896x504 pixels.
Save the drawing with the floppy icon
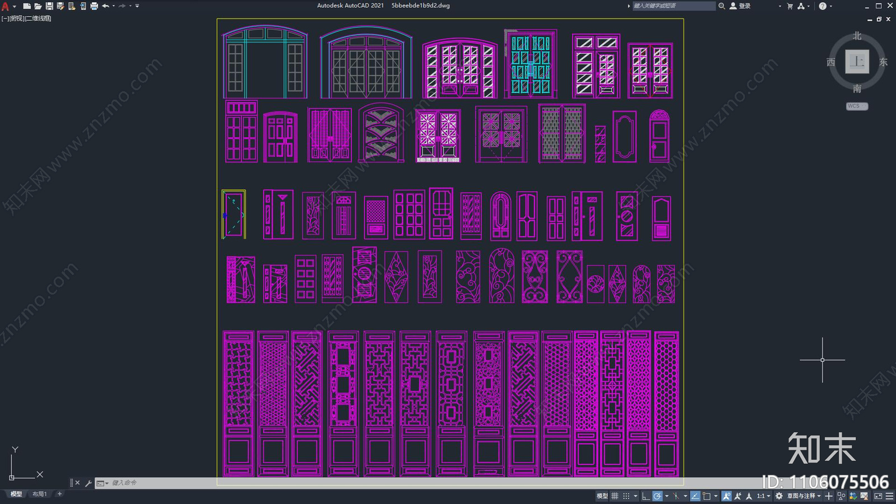click(49, 6)
